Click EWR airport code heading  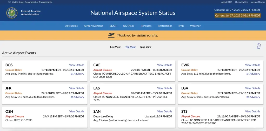pyautogui.click(x=185, y=65)
